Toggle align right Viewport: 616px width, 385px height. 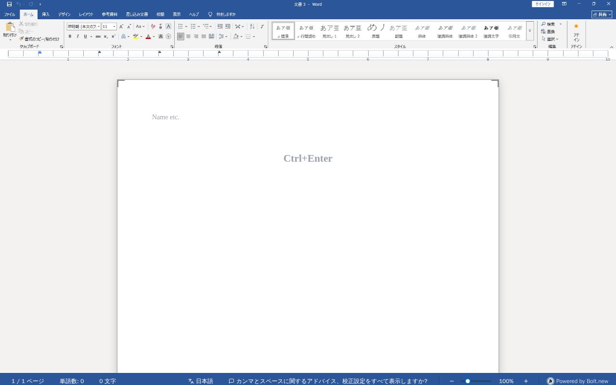(196, 37)
